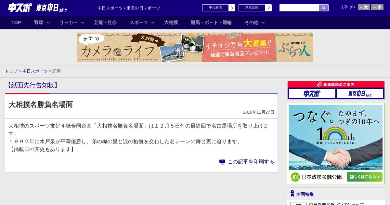Click 企画特集 section heading

pos(305,194)
